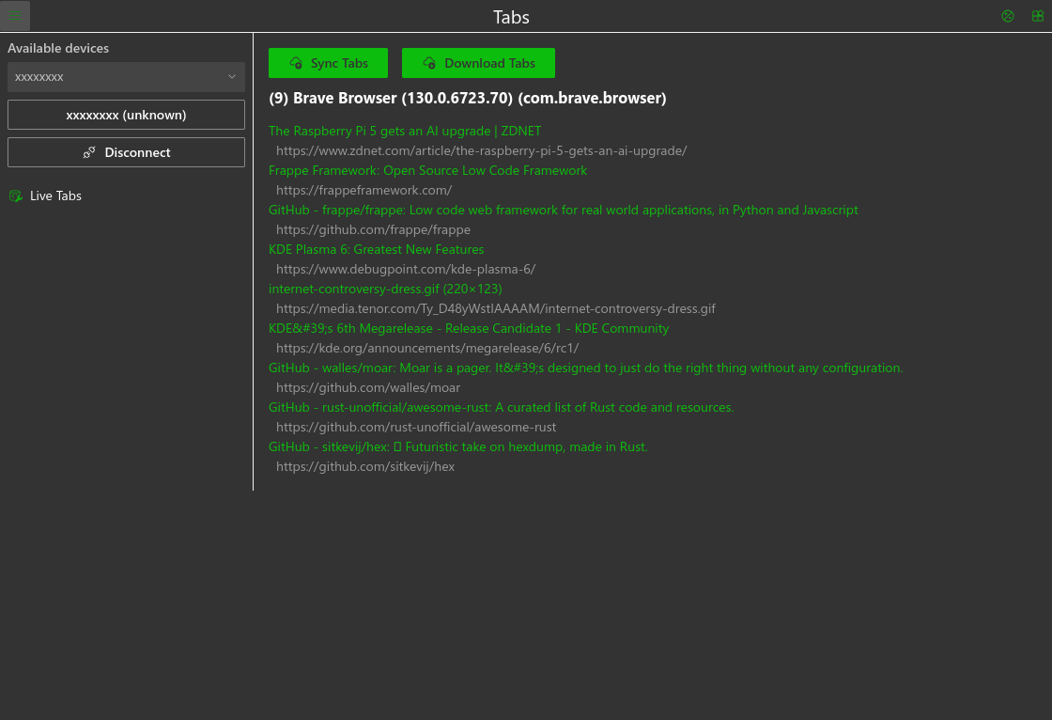Click the grid apps icon at top-right

click(x=1037, y=16)
